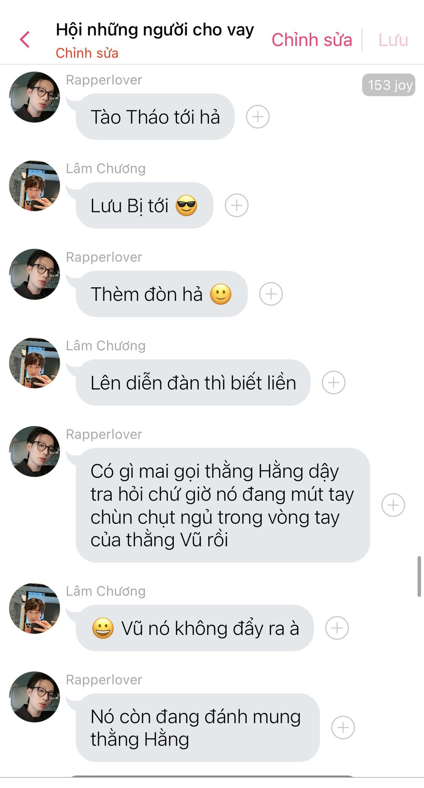
Task: Select the 'Lên diễn đàn thì biết liền' bubble
Action: pyautogui.click(x=193, y=383)
